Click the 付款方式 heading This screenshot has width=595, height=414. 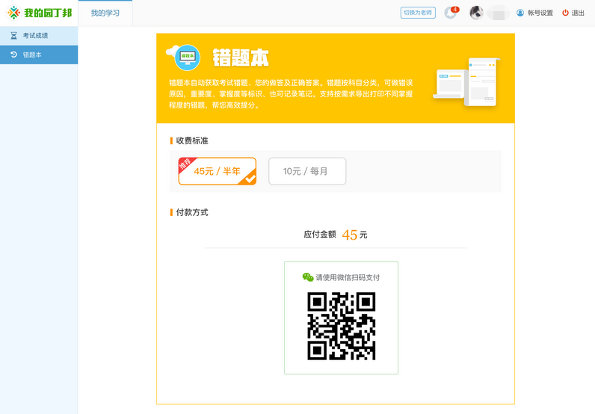point(192,212)
